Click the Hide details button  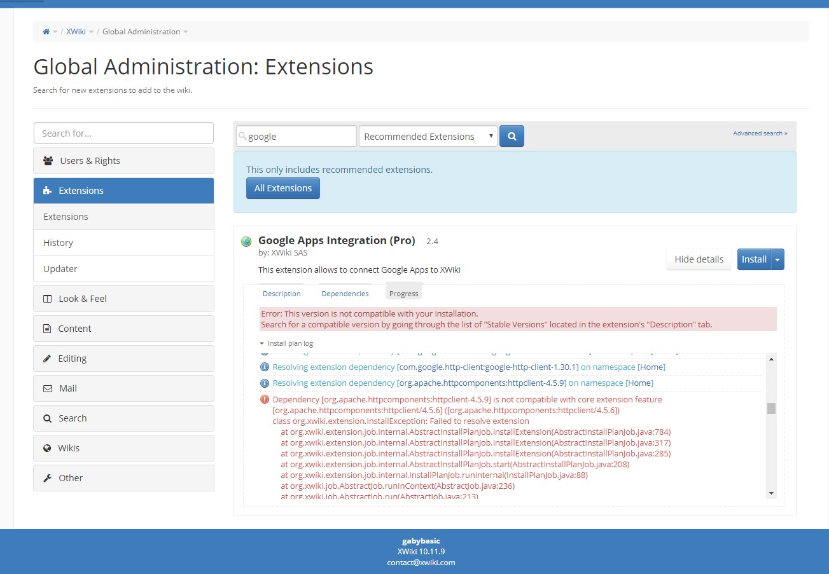point(699,259)
